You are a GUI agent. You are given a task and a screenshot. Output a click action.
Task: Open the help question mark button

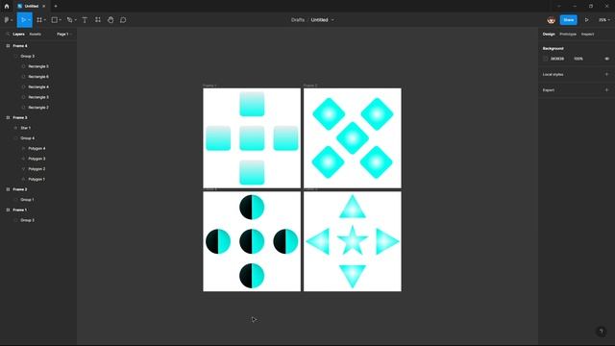tap(602, 332)
